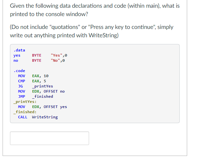Click the 'yes' variable declaration name
The width and height of the screenshot is (200, 163).
[17, 55]
